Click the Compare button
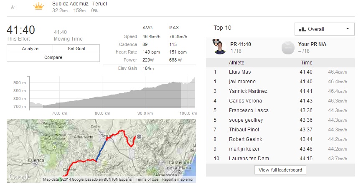The image size is (361, 187). coord(53,57)
